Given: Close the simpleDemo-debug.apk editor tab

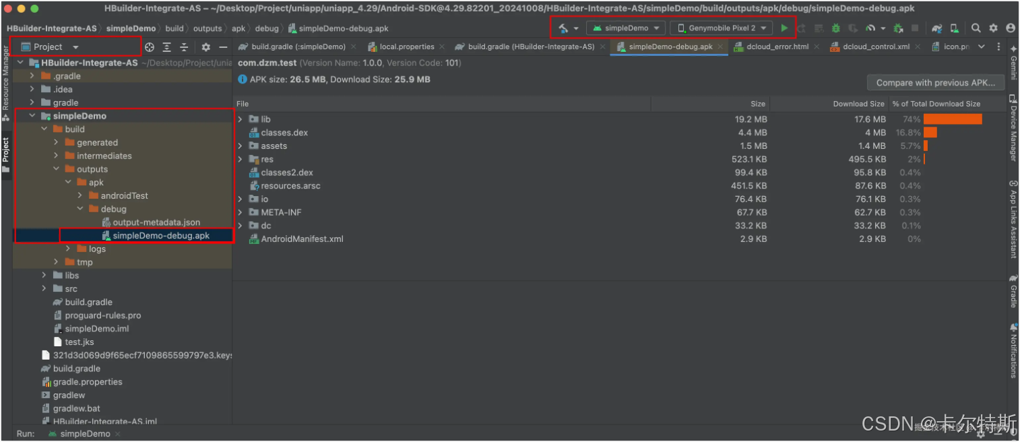Looking at the screenshot, I should 720,47.
